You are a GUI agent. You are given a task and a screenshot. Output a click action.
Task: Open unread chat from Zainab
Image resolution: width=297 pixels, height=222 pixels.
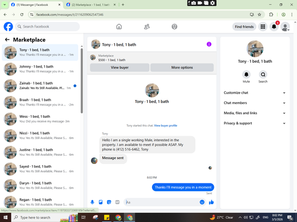[40, 86]
